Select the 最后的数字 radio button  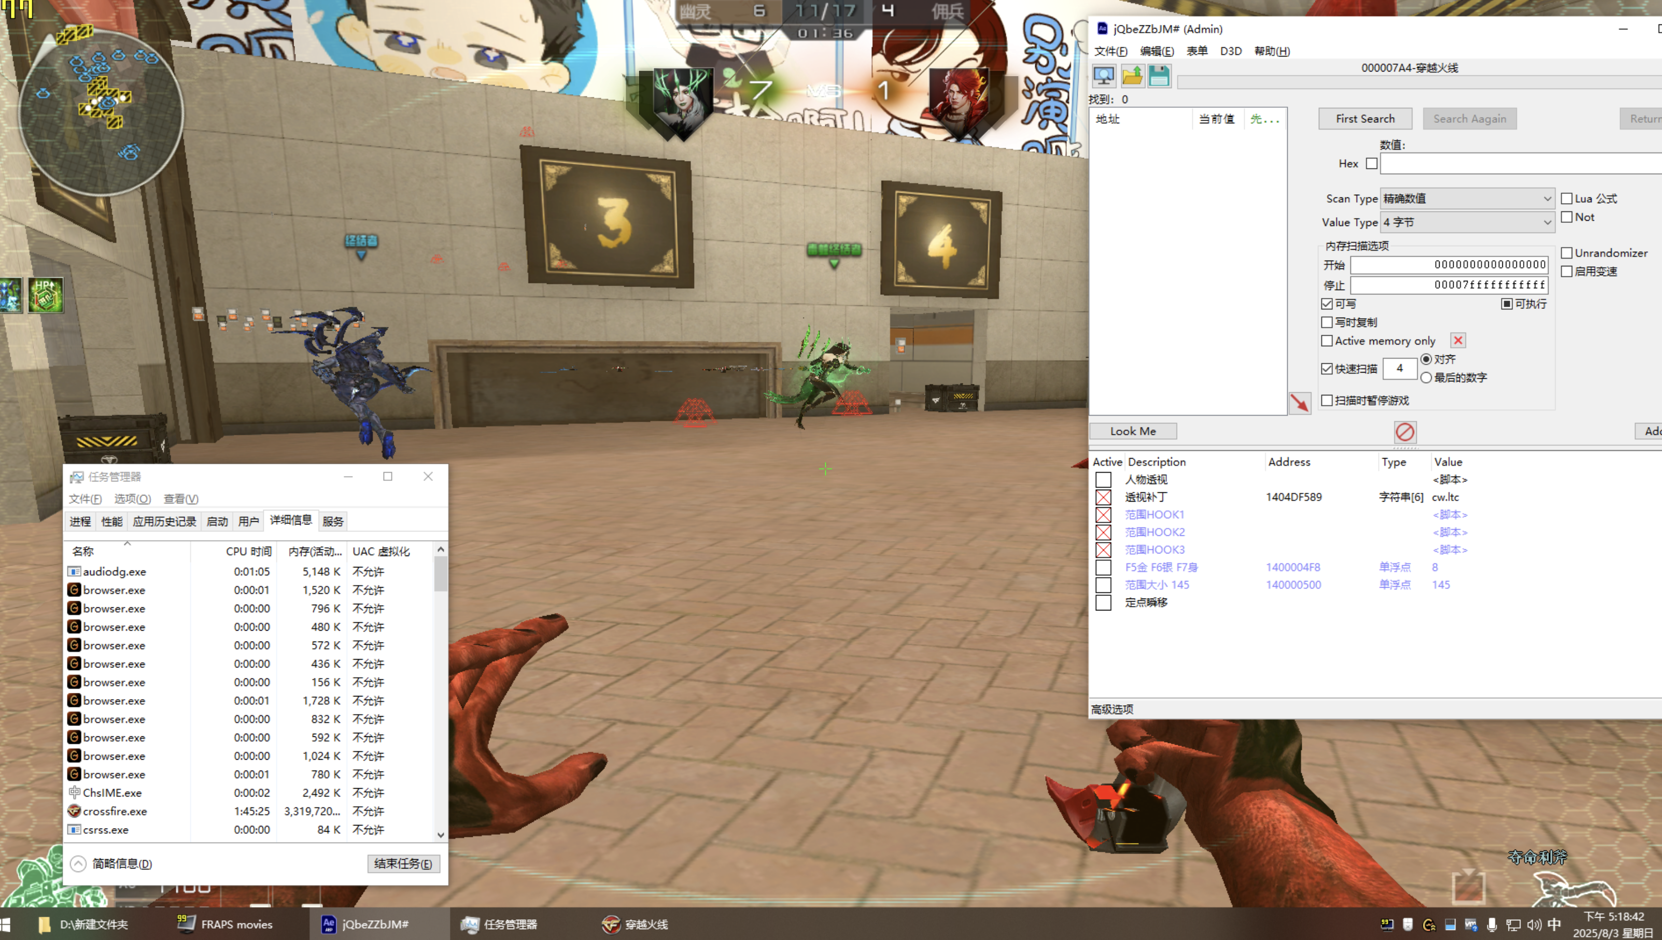(1426, 378)
